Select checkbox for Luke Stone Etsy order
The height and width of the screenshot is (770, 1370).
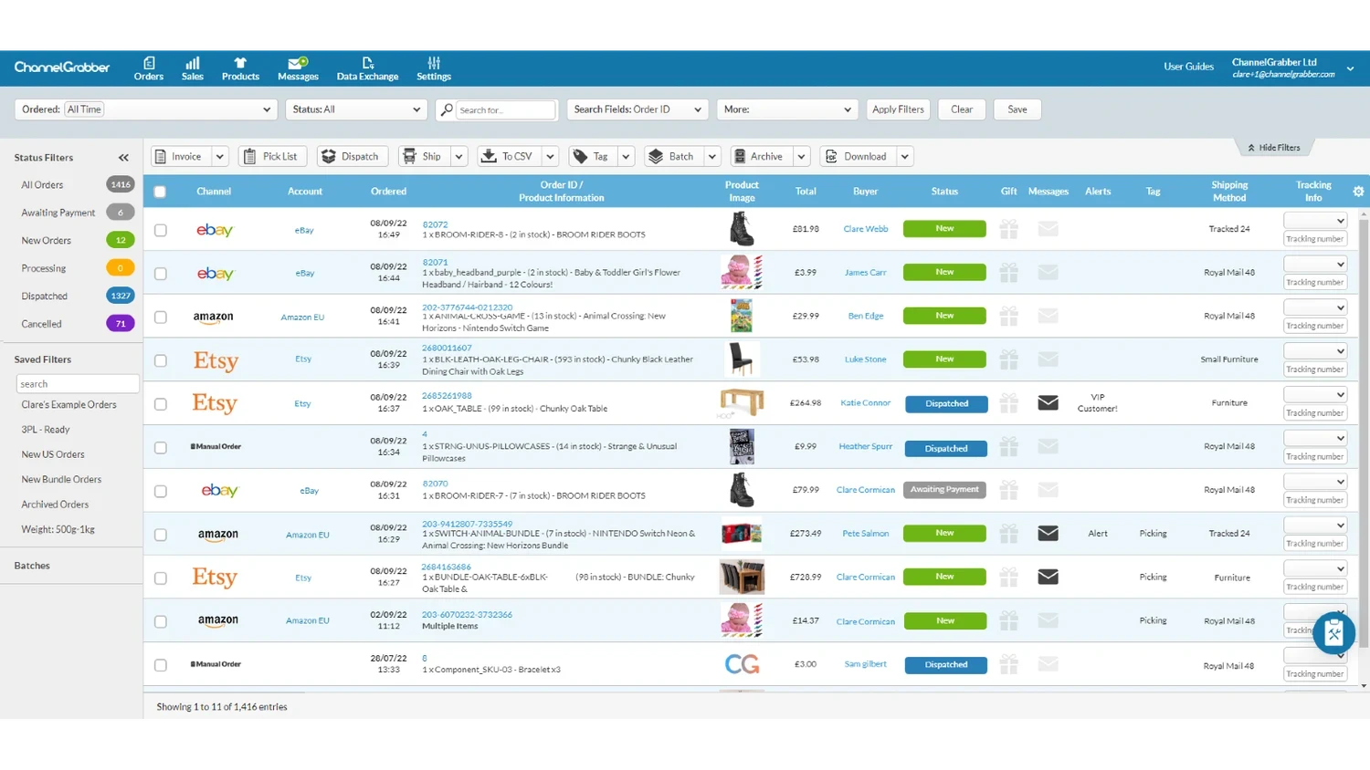point(161,360)
